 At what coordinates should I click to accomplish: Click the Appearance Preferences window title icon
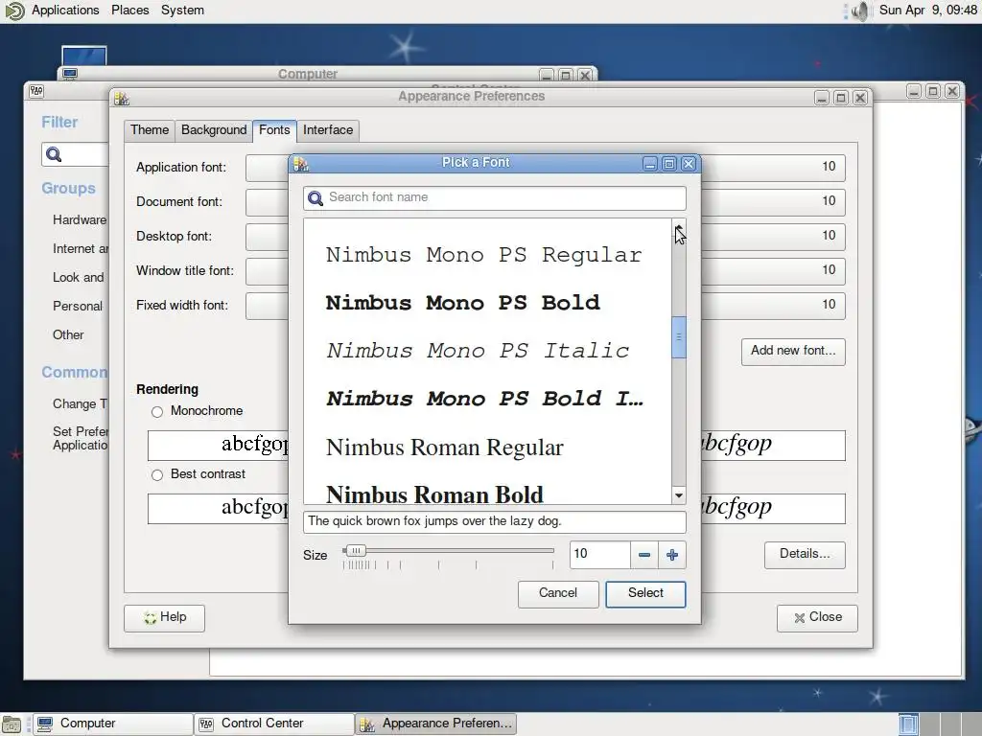[x=122, y=99]
